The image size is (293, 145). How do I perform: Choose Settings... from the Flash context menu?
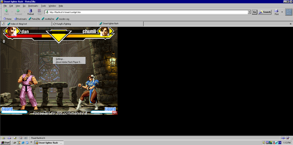tap(60, 59)
